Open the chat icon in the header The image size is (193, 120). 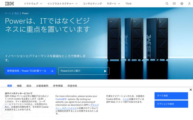click(174, 4)
